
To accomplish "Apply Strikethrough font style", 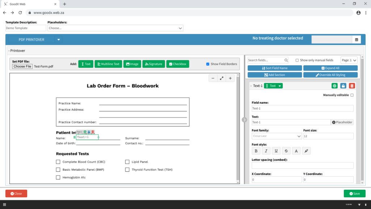I will 286,151.
